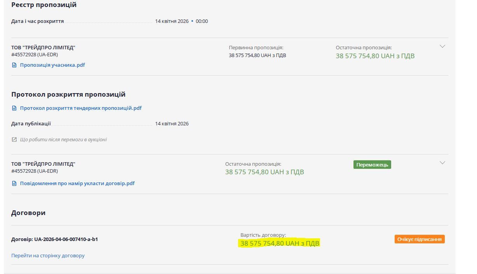Click the yellow-highlighted contract value amount
Image resolution: width=477 pixels, height=274 pixels.
[280, 244]
